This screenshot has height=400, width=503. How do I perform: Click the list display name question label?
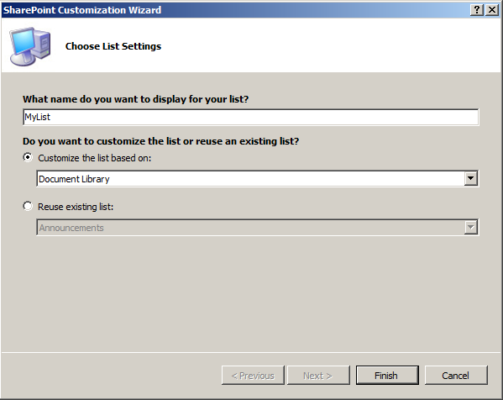pyautogui.click(x=136, y=99)
